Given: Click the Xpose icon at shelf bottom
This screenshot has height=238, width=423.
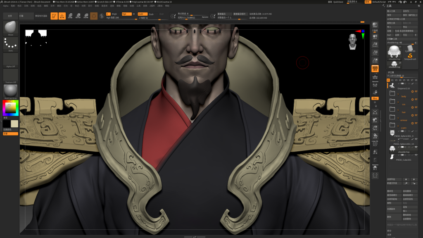Looking at the screenshot, I should (x=375, y=175).
